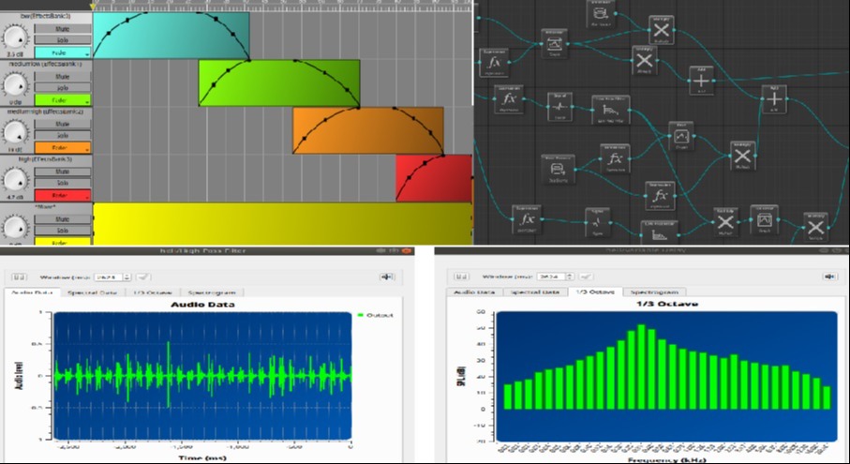Mute the low effects bank track
850x464 pixels.
(x=63, y=28)
